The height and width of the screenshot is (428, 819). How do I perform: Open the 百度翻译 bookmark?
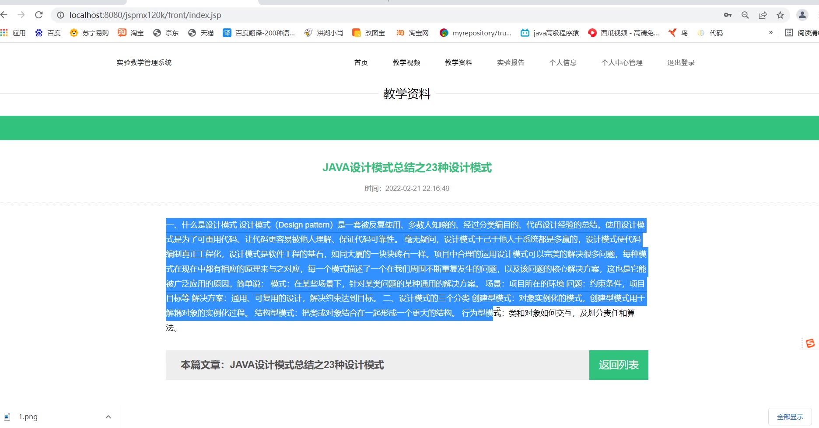259,33
